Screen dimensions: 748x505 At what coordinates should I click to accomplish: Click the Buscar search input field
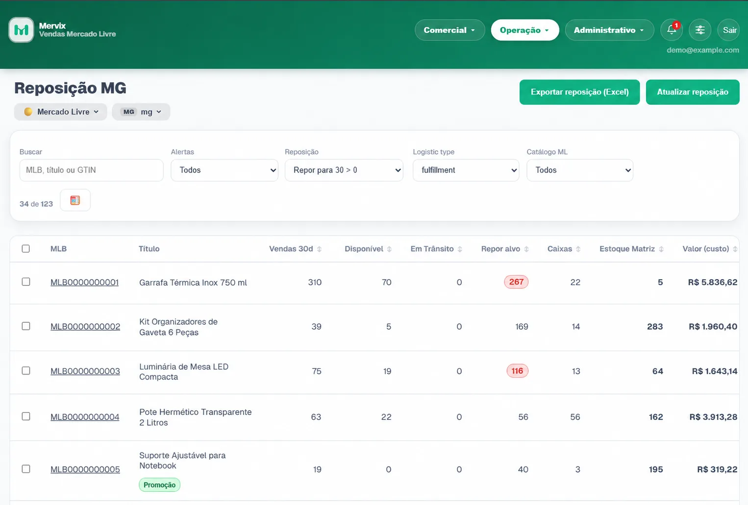pos(91,170)
